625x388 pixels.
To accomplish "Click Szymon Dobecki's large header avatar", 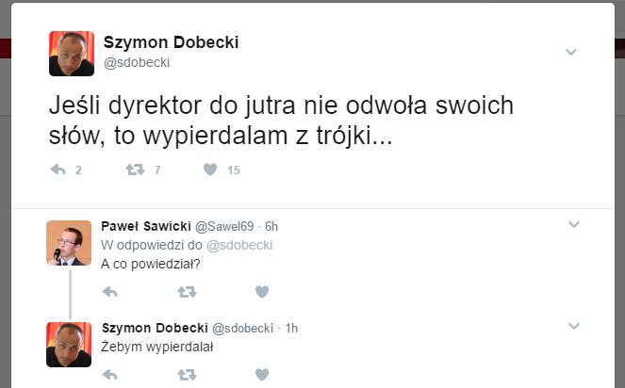I will coord(72,53).
